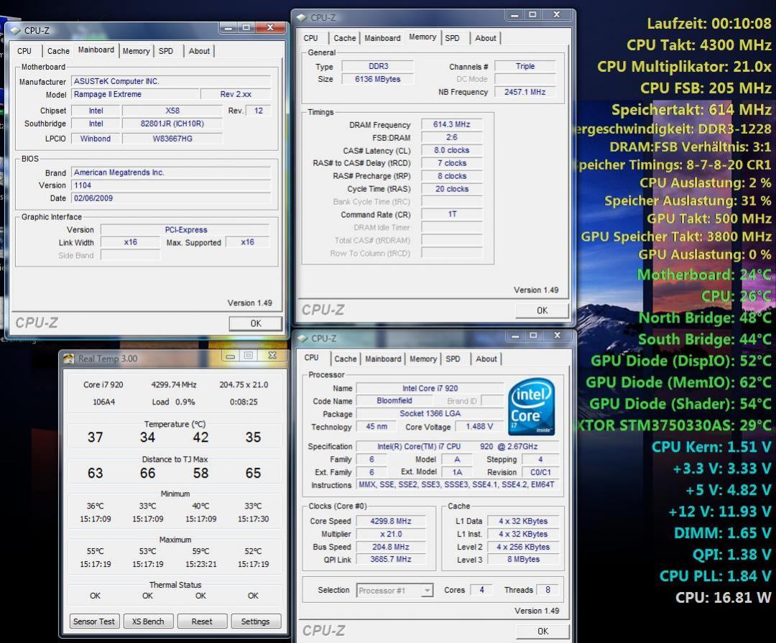
Task: Click the BIOS Version value 1104
Action: (x=171, y=185)
